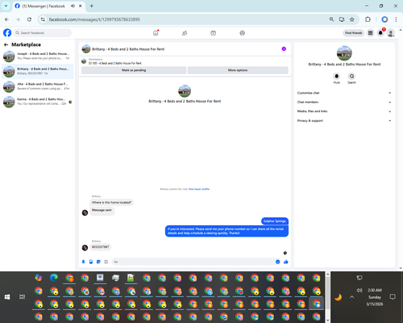Go back with the browser back arrow
The height and width of the screenshot is (323, 403).
6,19
